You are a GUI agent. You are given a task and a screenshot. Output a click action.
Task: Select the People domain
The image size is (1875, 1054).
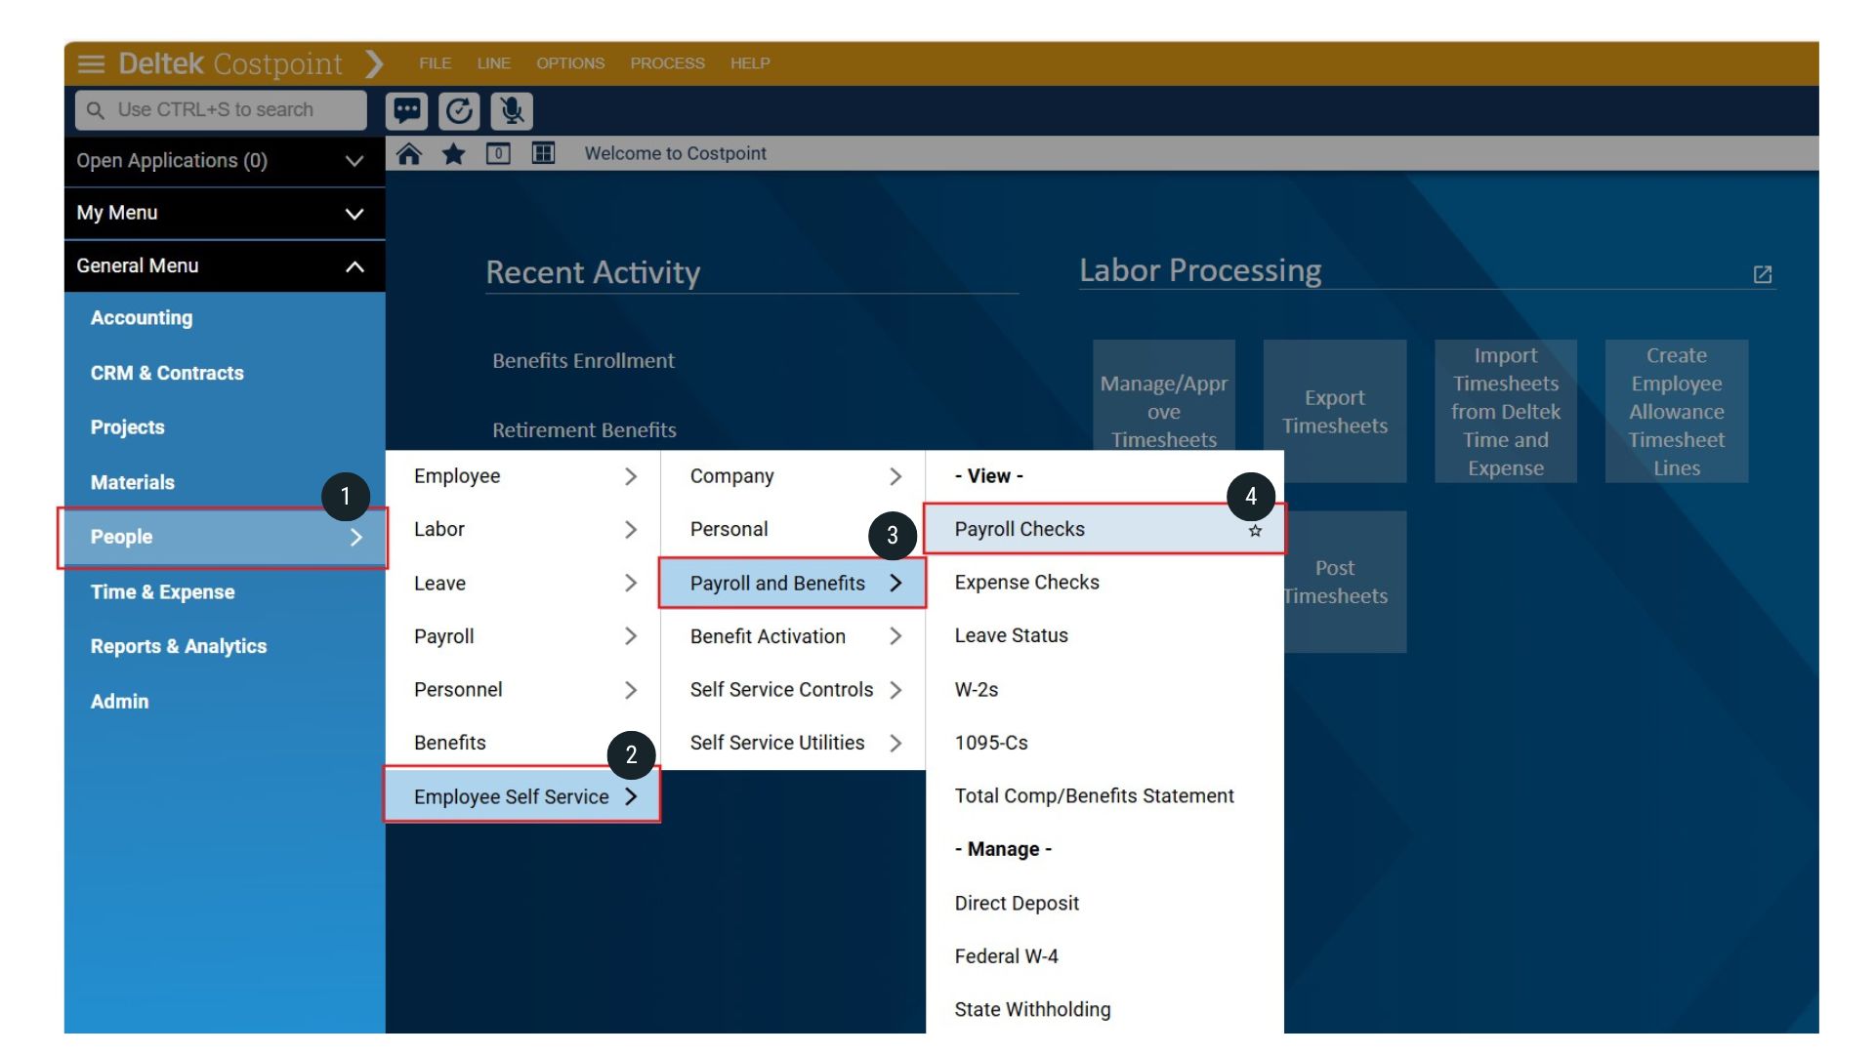pos(224,537)
